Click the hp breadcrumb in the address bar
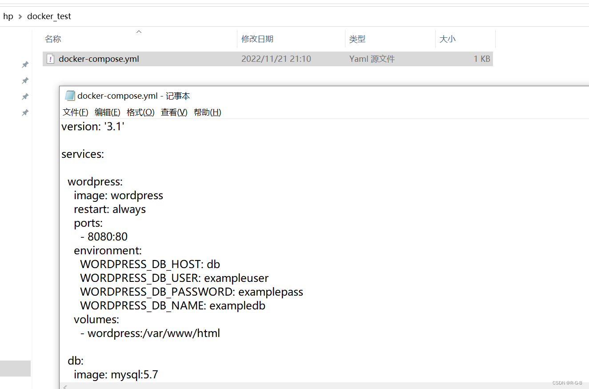The height and width of the screenshot is (389, 589). pyautogui.click(x=8, y=16)
